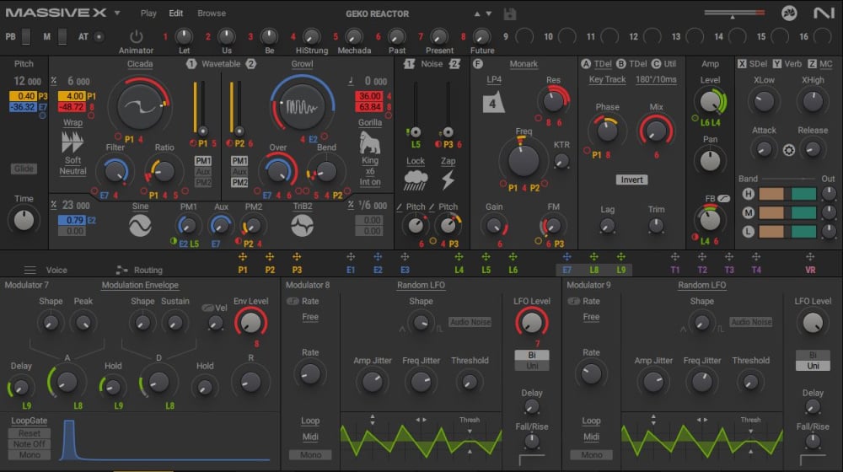843x472 pixels.
Task: Select the Wrap waveform mode icon
Action: (x=72, y=142)
